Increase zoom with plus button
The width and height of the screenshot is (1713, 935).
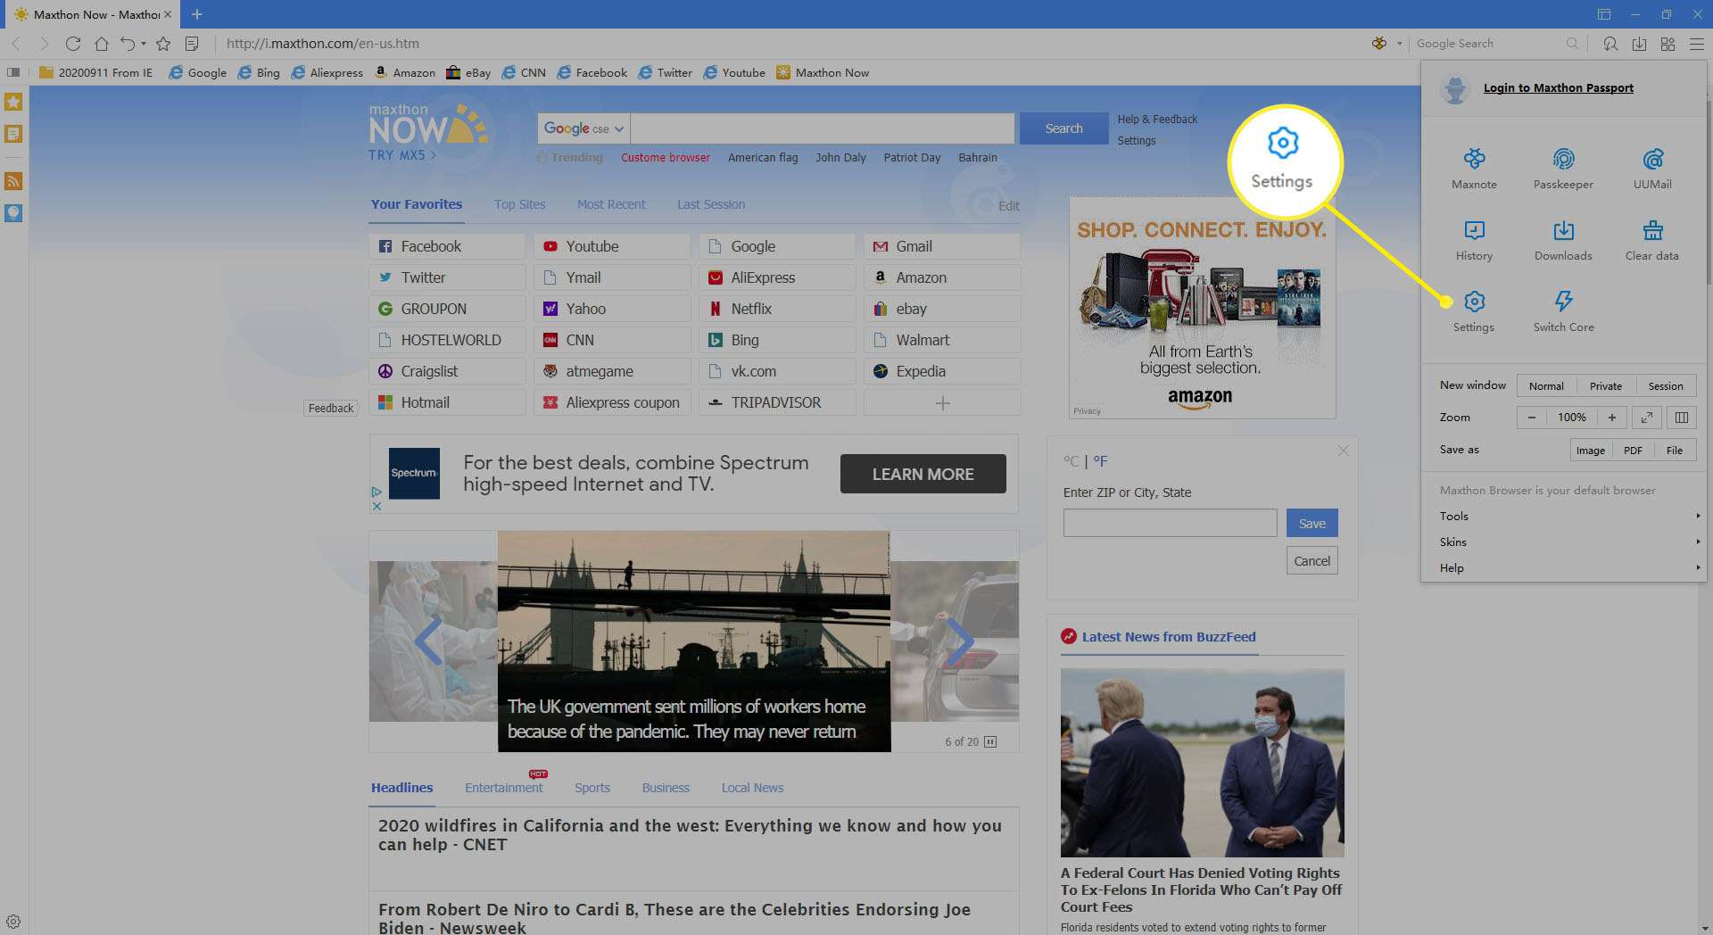click(1611, 417)
